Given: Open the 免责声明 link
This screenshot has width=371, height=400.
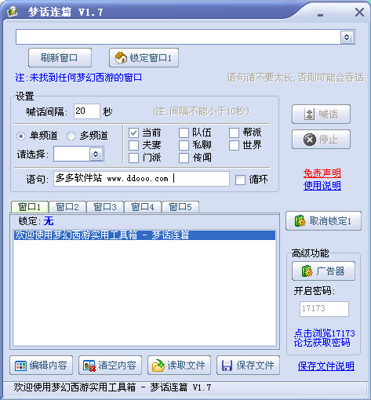Looking at the screenshot, I should (x=322, y=173).
